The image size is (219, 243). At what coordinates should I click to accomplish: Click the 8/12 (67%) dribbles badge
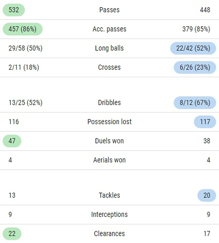(x=195, y=102)
